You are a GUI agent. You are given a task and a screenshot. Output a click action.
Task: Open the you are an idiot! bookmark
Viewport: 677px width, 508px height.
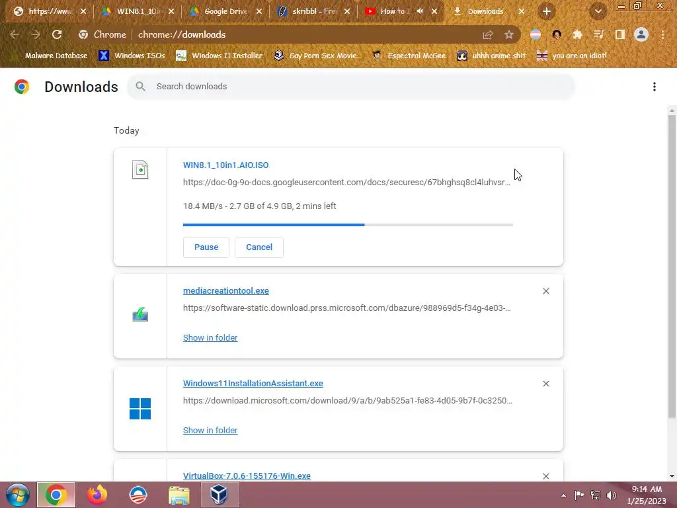(x=572, y=56)
